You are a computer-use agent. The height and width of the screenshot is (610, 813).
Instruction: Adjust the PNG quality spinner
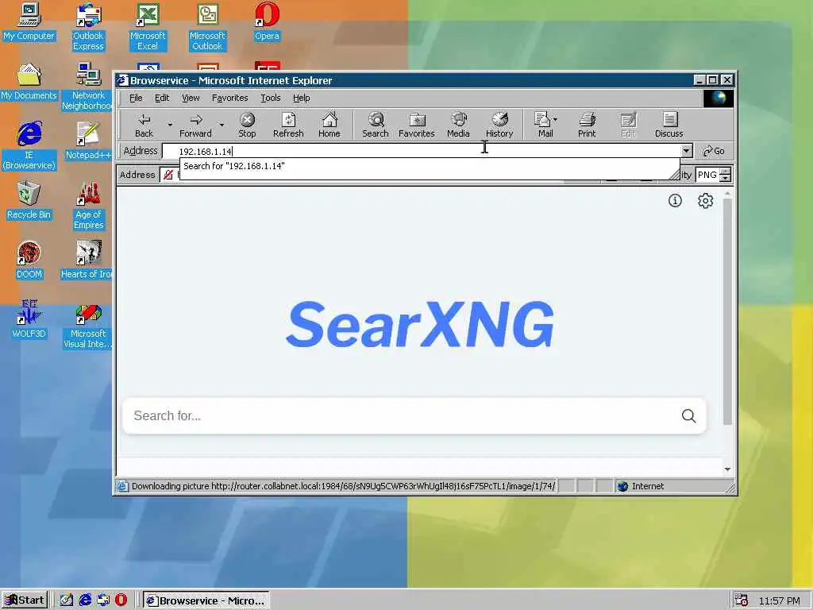point(726,175)
